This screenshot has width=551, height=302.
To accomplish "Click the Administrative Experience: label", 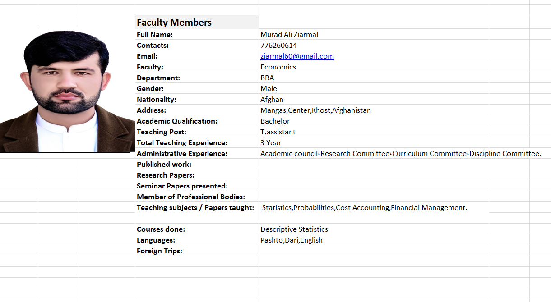I will click(x=182, y=153).
